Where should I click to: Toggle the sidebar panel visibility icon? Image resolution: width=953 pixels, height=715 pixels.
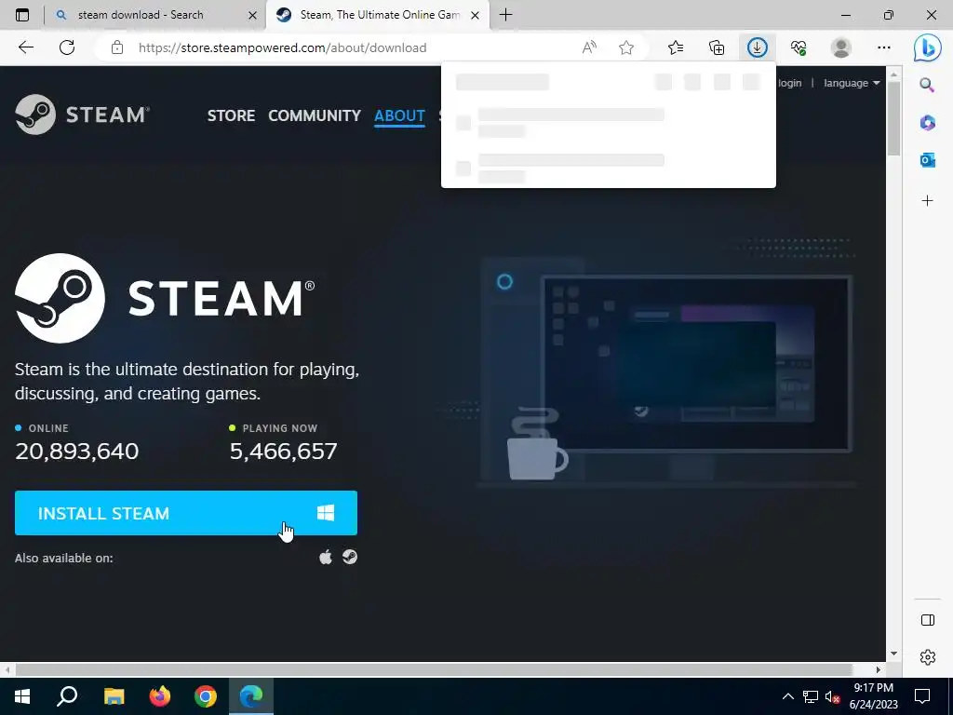(928, 620)
